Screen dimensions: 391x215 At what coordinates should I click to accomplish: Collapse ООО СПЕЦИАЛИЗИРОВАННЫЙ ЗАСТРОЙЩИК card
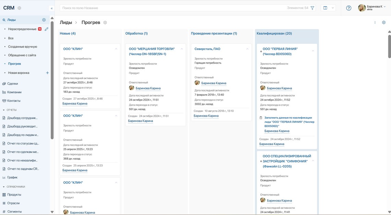pyautogui.click(x=313, y=161)
